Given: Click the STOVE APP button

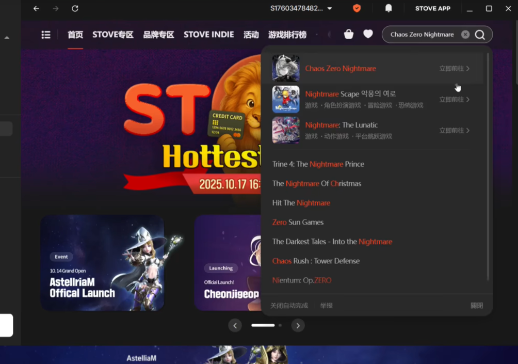Looking at the screenshot, I should point(432,9).
